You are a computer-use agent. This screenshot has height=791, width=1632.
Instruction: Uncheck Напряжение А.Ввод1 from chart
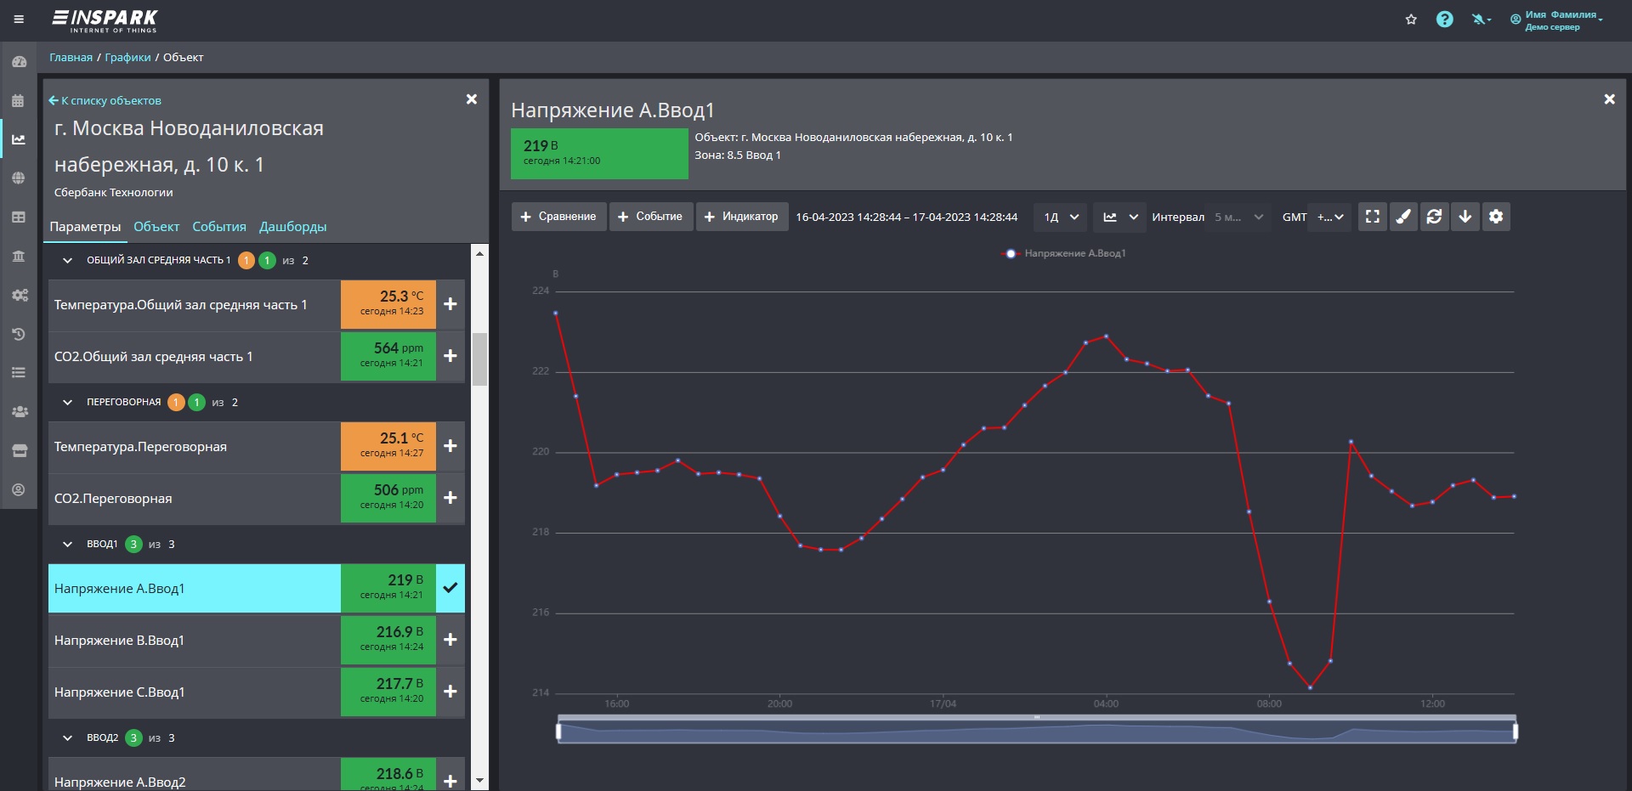click(450, 588)
